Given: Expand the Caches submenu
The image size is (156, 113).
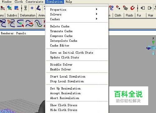Looking at the screenshot, I should coord(77,19).
